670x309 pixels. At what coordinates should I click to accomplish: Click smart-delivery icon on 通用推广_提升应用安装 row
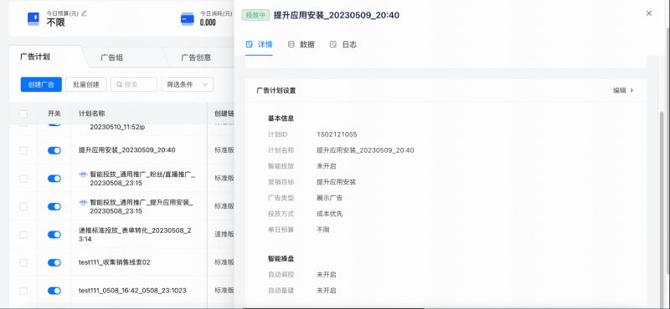84,202
